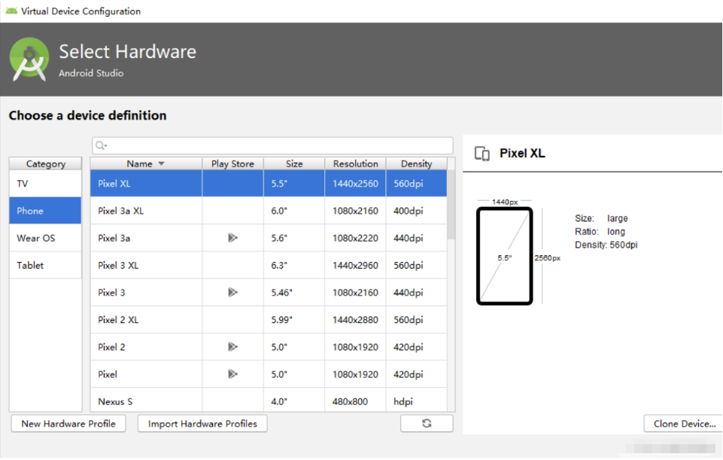The height and width of the screenshot is (460, 723).
Task: Click the device list vertical scrollbar
Action: tap(451, 203)
